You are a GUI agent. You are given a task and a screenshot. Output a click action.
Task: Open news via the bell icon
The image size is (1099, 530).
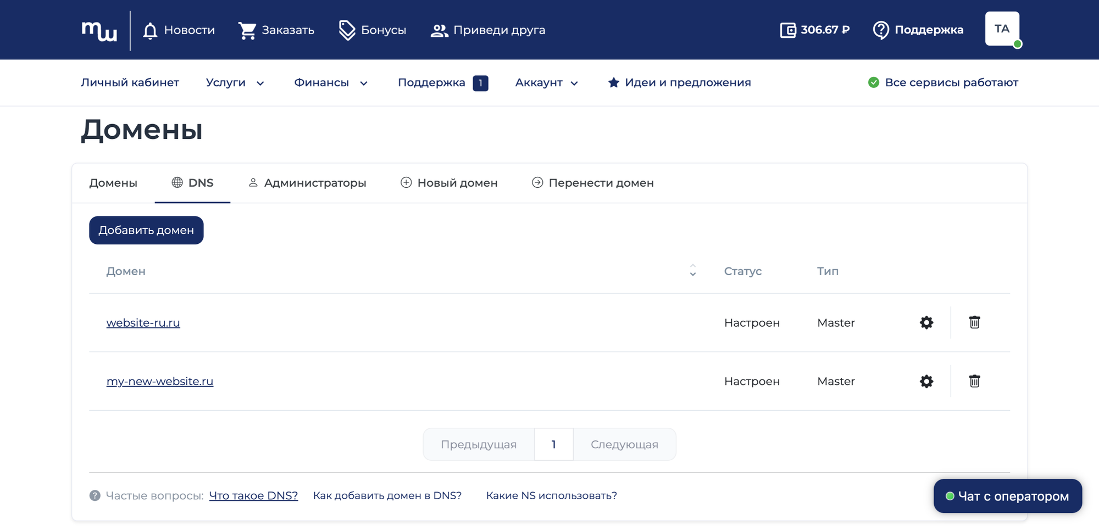(x=150, y=31)
